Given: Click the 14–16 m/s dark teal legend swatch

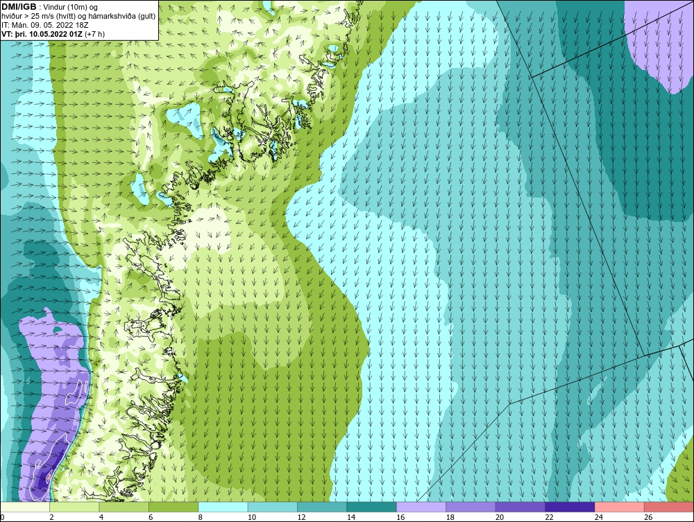Looking at the screenshot, I should (x=372, y=507).
